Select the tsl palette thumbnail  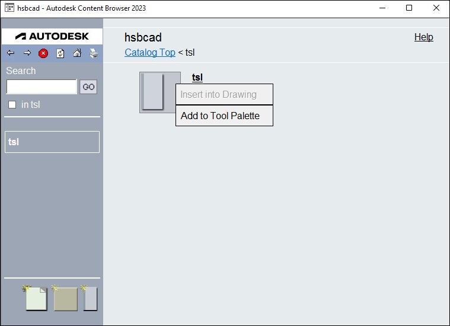point(157,92)
